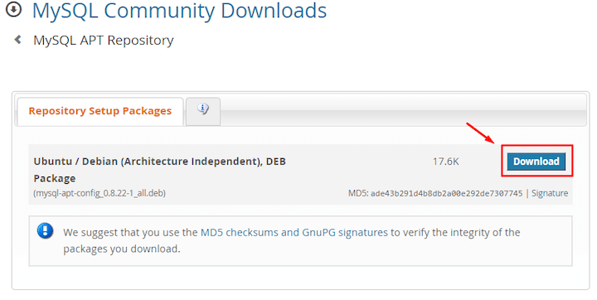Screen dimensions: 597x300
Task: Open the info bubble icon tab
Action: coord(203,111)
